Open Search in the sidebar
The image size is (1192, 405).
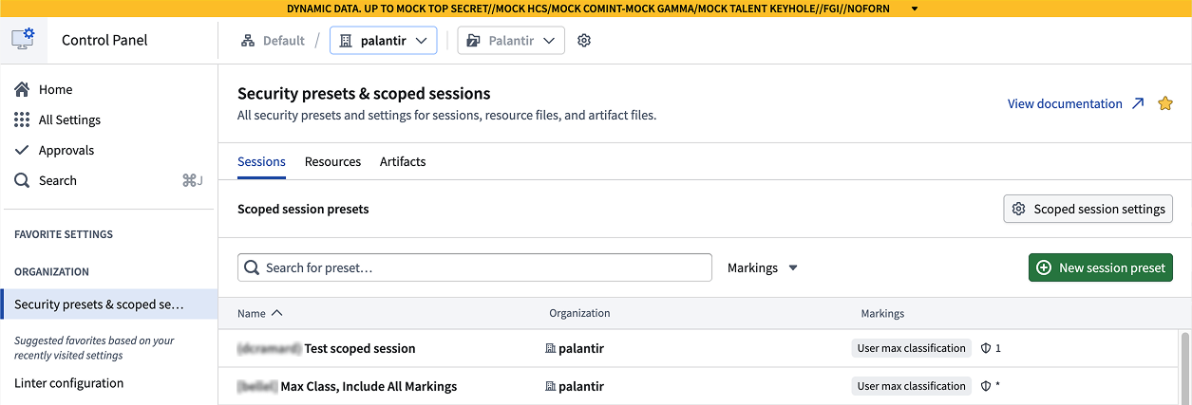[x=109, y=180]
